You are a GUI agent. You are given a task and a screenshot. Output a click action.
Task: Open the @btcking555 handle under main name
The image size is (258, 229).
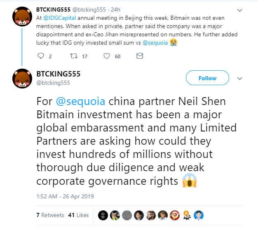(53, 83)
